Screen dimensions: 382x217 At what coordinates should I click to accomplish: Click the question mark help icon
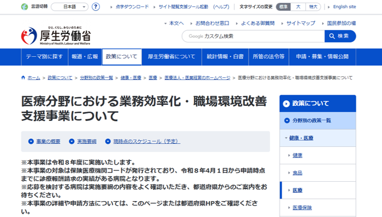click(96, 7)
